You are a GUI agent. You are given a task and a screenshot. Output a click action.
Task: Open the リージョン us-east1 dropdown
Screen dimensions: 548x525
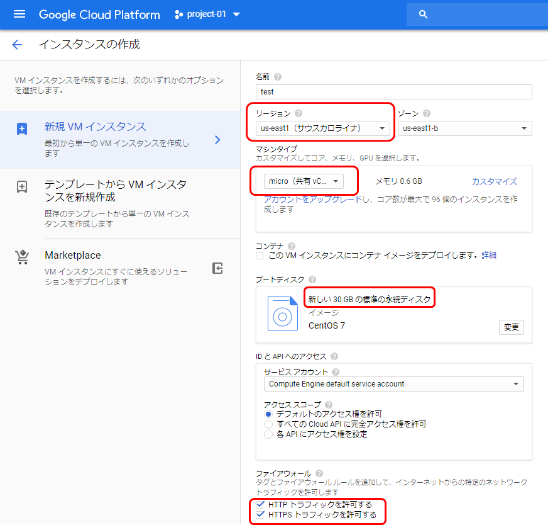(x=322, y=128)
